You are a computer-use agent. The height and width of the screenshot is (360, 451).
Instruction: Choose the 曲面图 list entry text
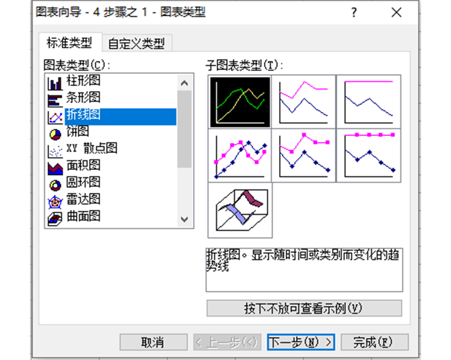pyautogui.click(x=83, y=216)
